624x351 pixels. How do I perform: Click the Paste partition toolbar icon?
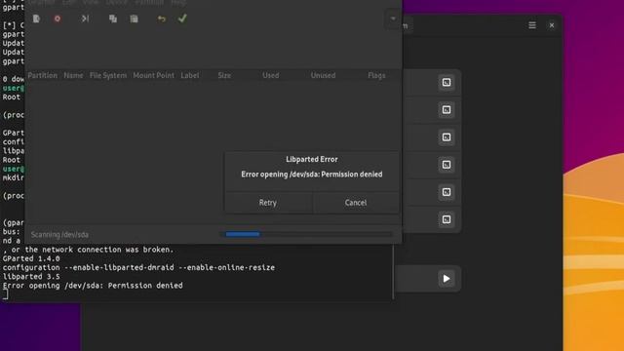135,19
